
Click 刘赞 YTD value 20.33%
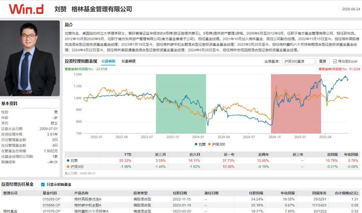pos(125,161)
